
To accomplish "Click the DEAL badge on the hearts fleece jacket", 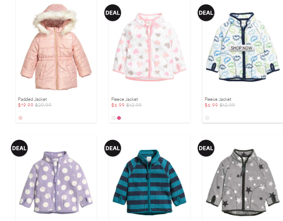I will pyautogui.click(x=113, y=13).
